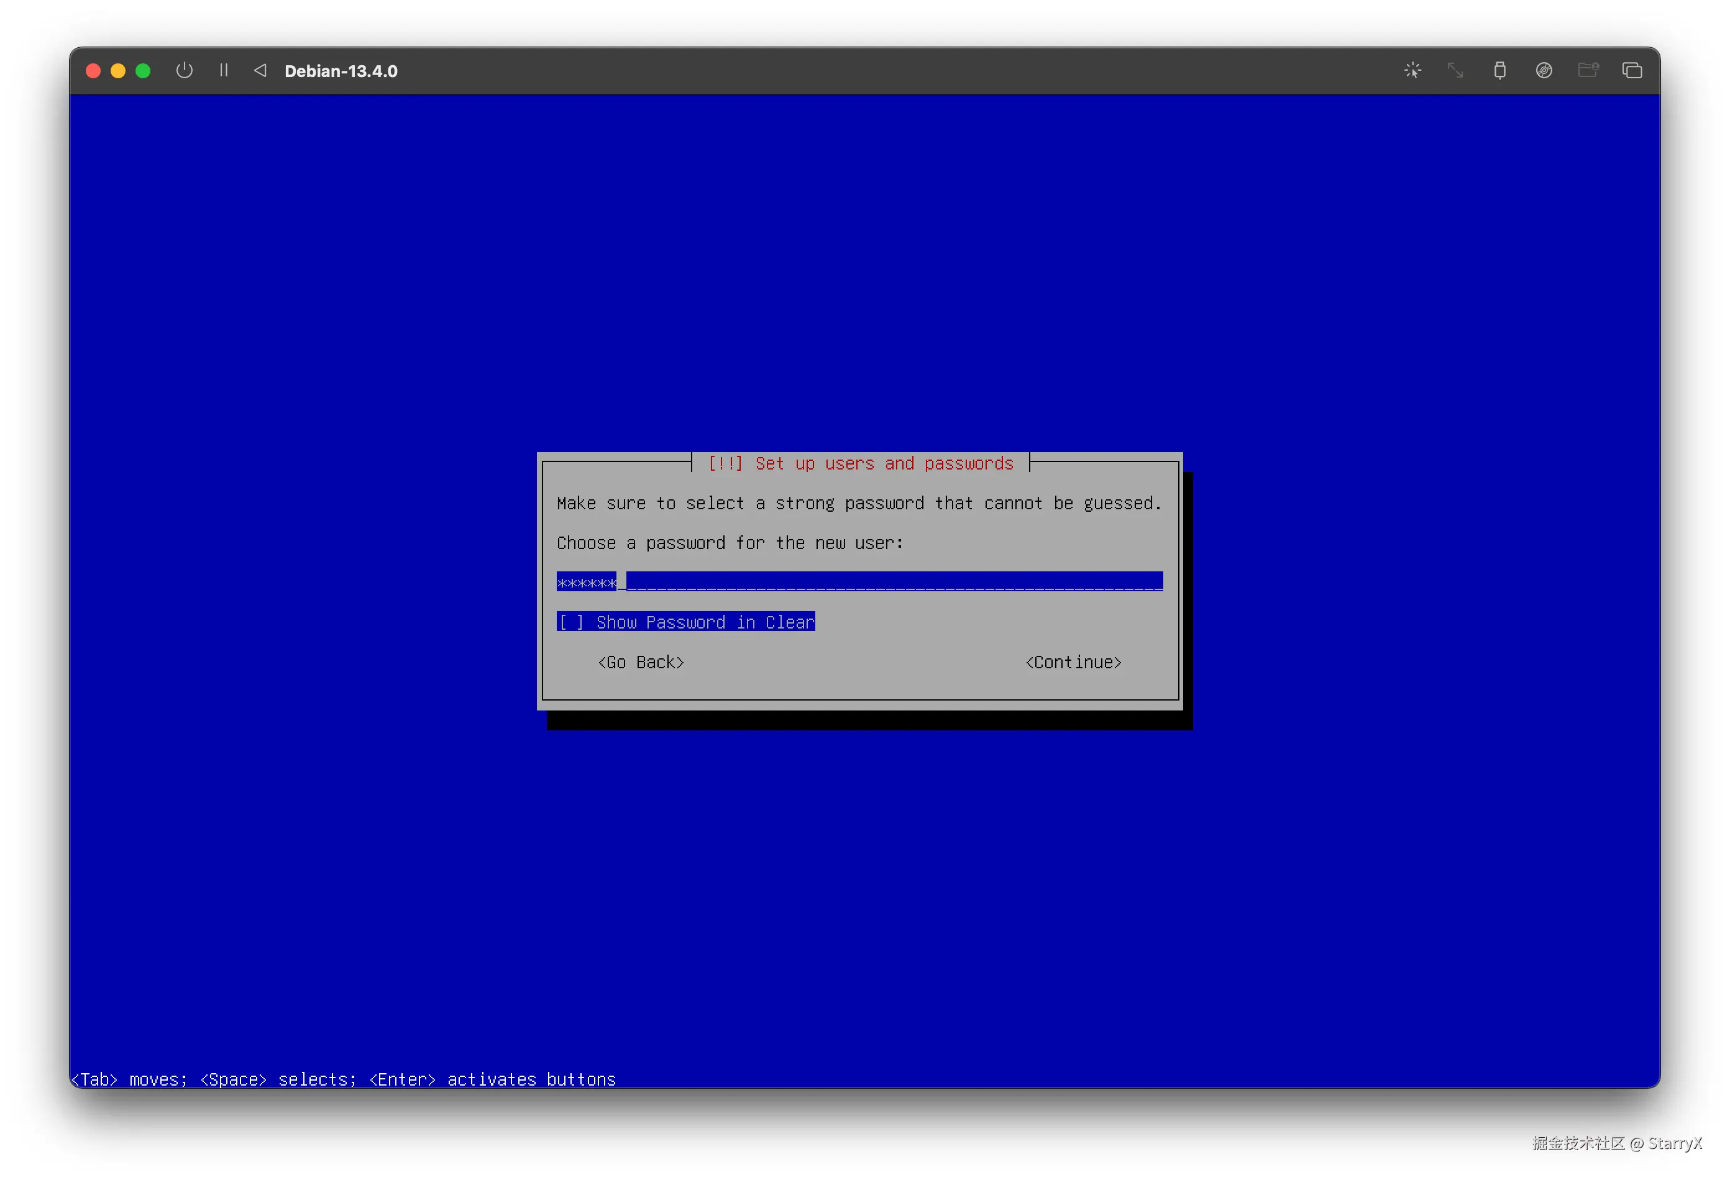Toggle capture mouse cursor icon
Screen dimensions: 1730x1180
(x=1412, y=71)
